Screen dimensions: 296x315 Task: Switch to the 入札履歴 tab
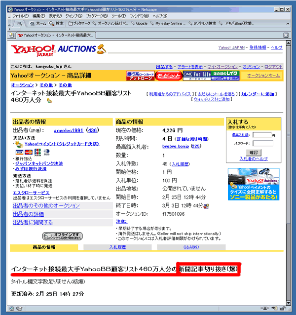click(x=117, y=247)
